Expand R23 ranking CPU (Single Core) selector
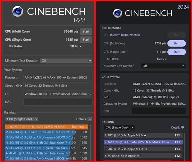Viewport: 192px width, 162px height. click(22, 119)
